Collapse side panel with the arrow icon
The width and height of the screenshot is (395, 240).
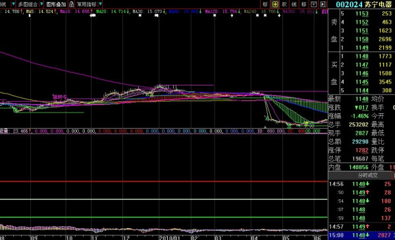pyautogui.click(x=323, y=4)
